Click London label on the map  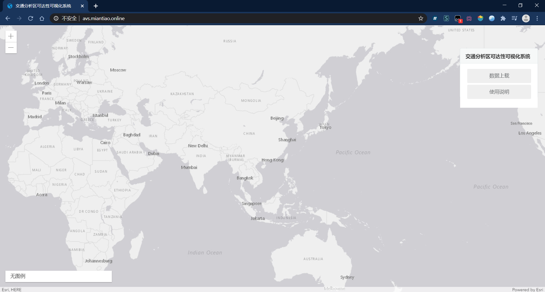(x=42, y=83)
